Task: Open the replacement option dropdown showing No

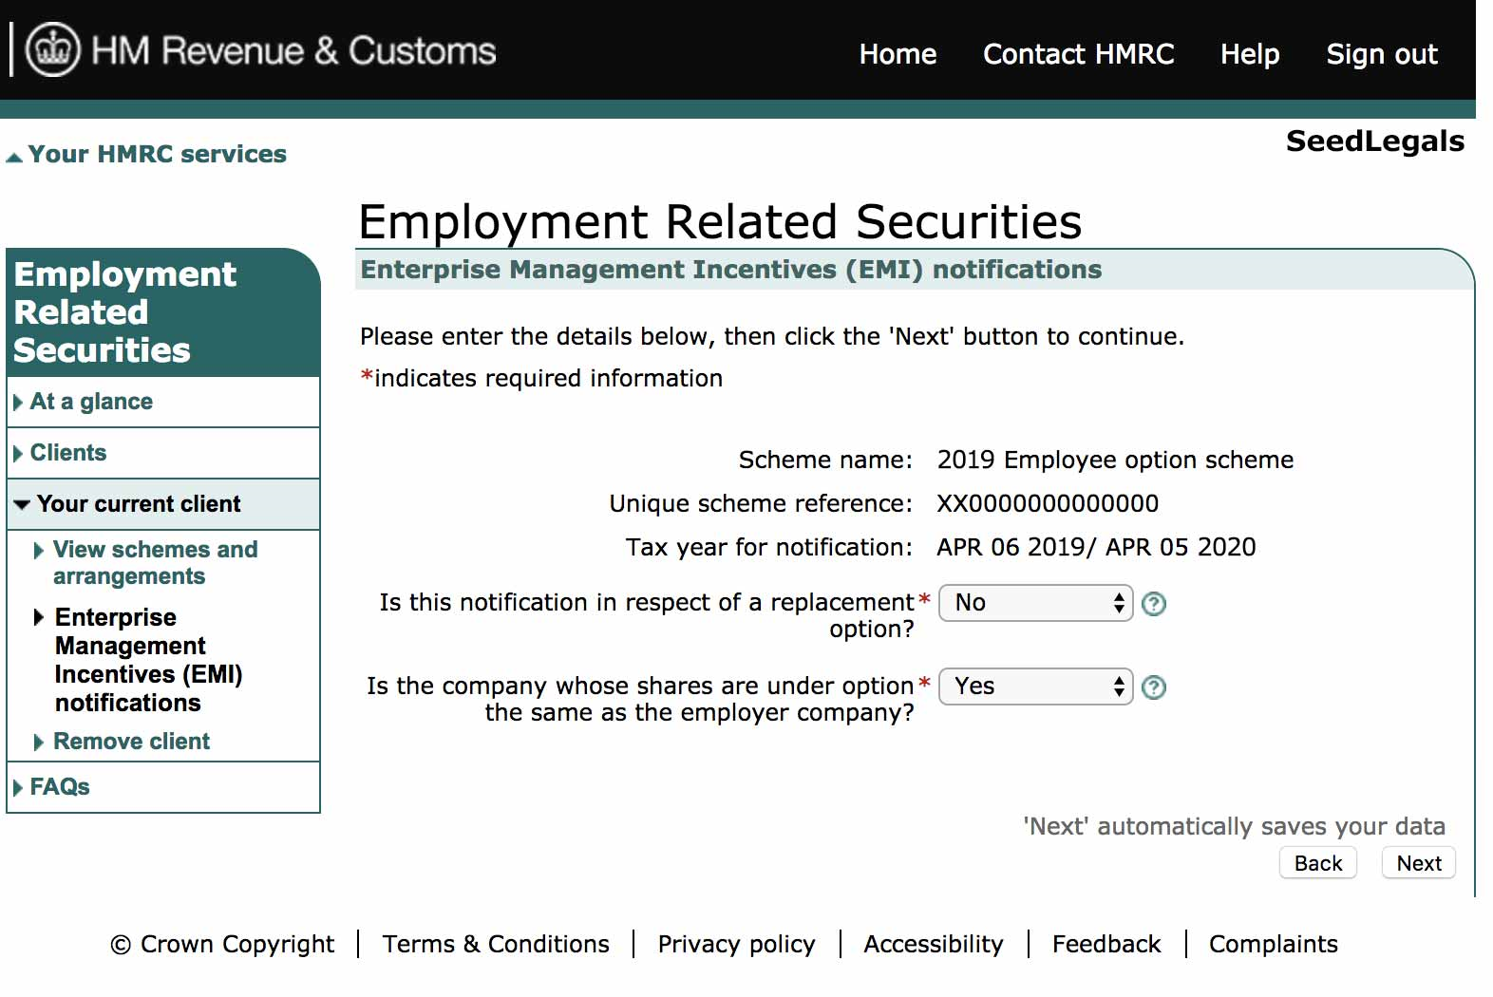Action: [1035, 603]
